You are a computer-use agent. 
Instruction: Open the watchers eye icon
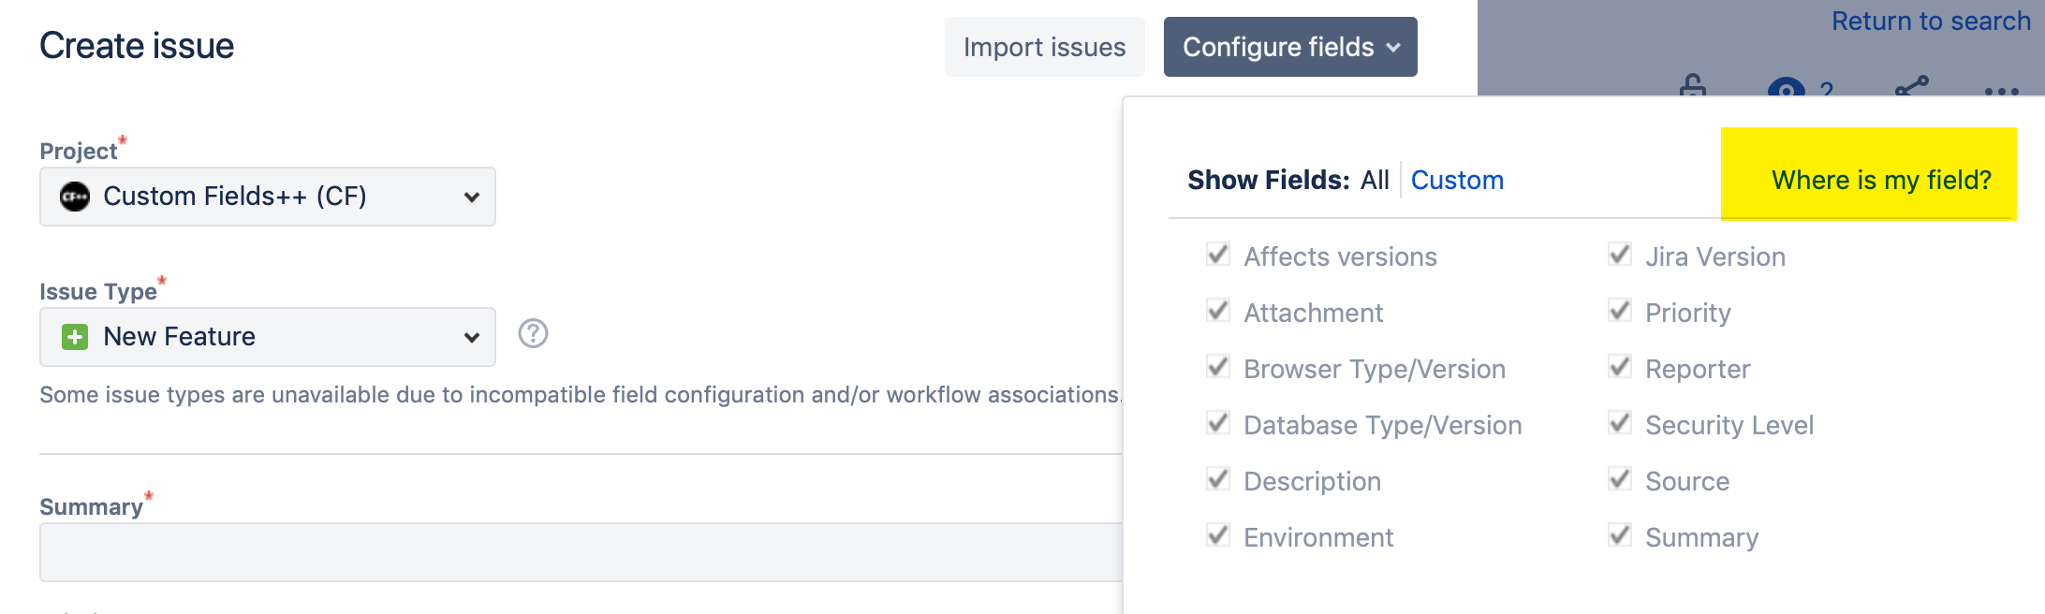pos(1787,89)
